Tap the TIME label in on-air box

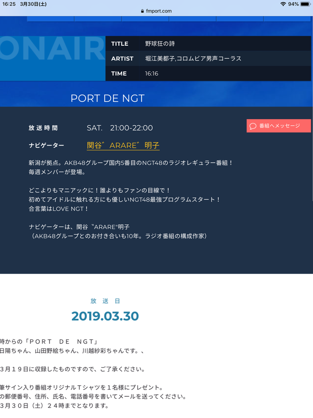tap(119, 74)
